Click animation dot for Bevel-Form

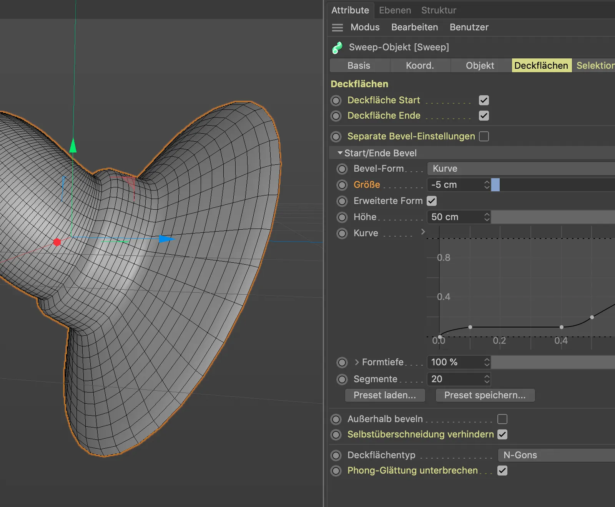342,169
